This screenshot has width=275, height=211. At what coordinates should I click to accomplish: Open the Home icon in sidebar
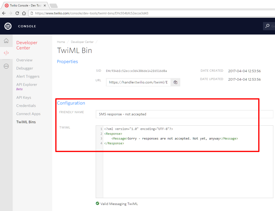click(6, 41)
